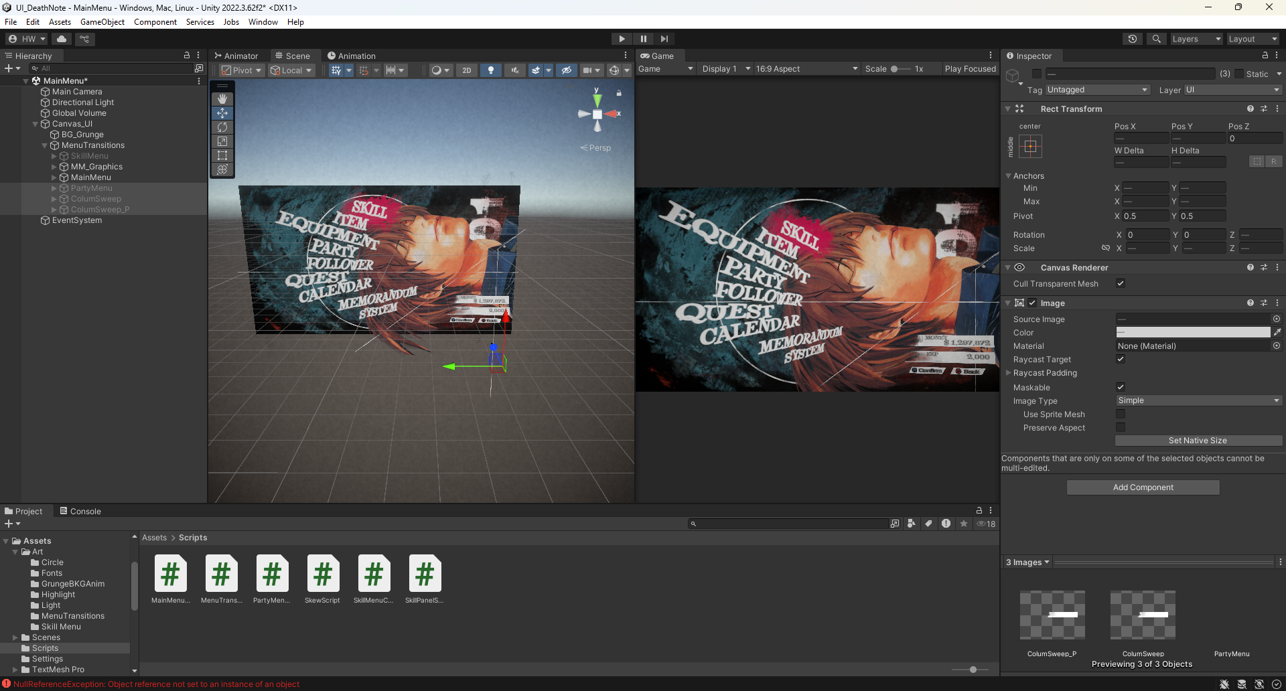Toggle Gizmos visibility
This screenshot has width=1286, height=691.
point(614,70)
